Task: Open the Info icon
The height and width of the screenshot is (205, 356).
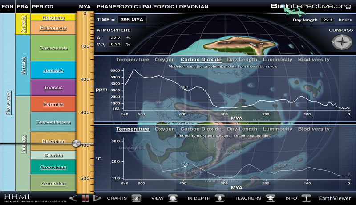Action: 306,198
